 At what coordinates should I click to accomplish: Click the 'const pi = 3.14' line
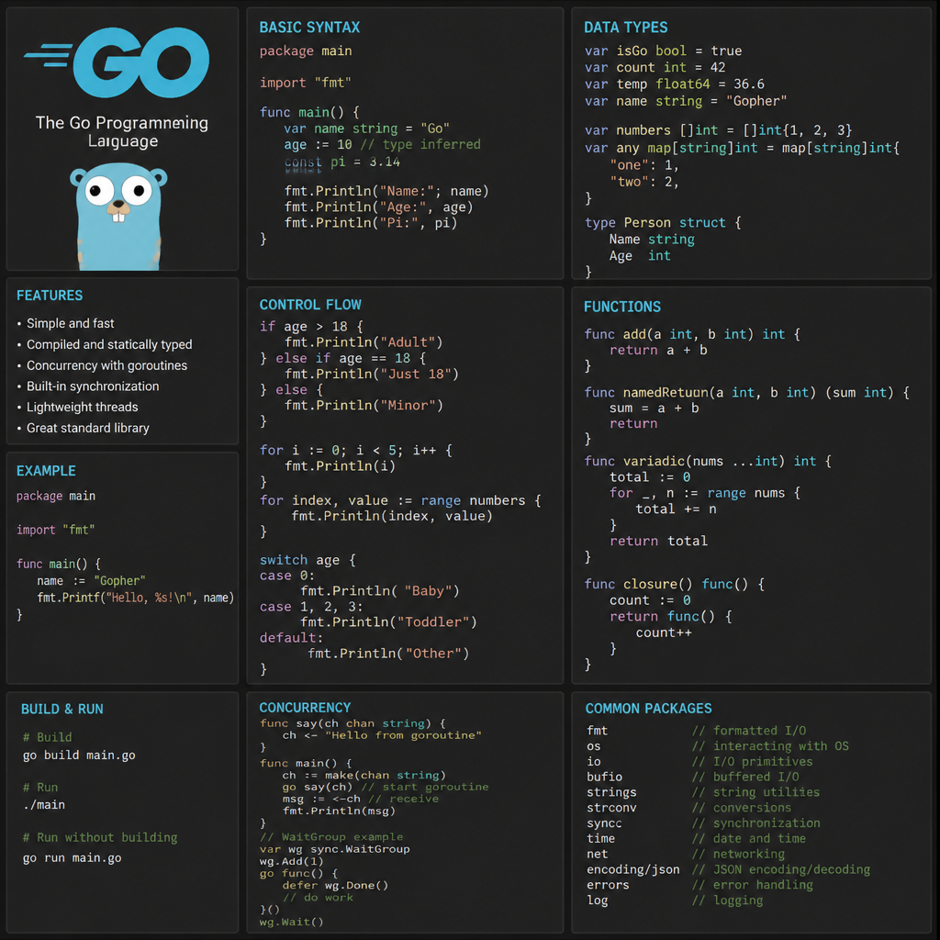click(342, 162)
